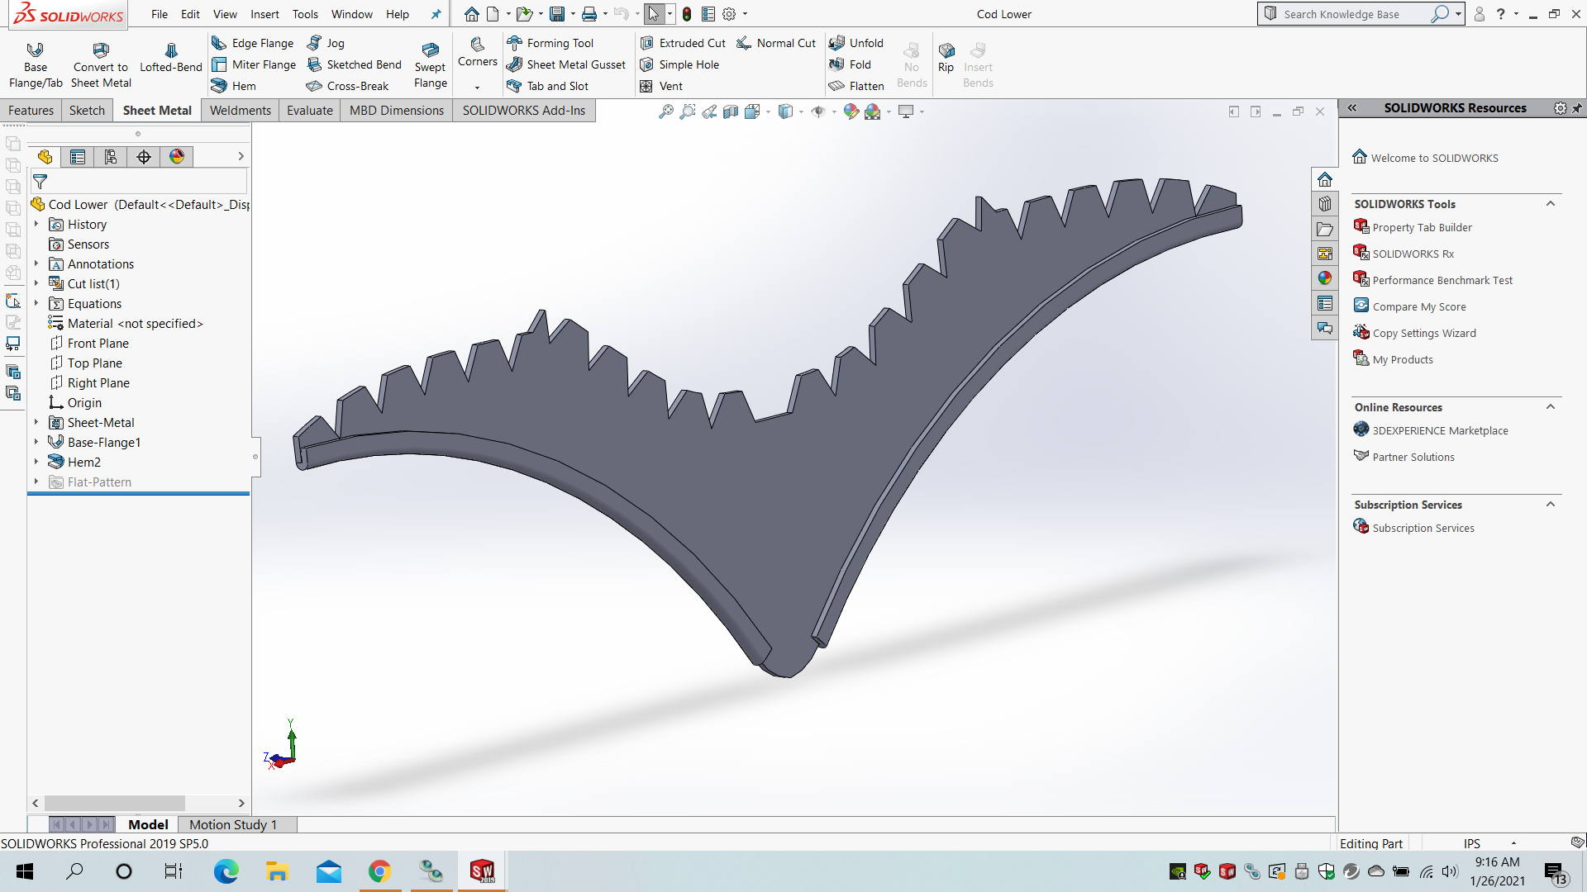Select the Base Flange/Tab tool
This screenshot has height=892, width=1587.
click(x=36, y=65)
